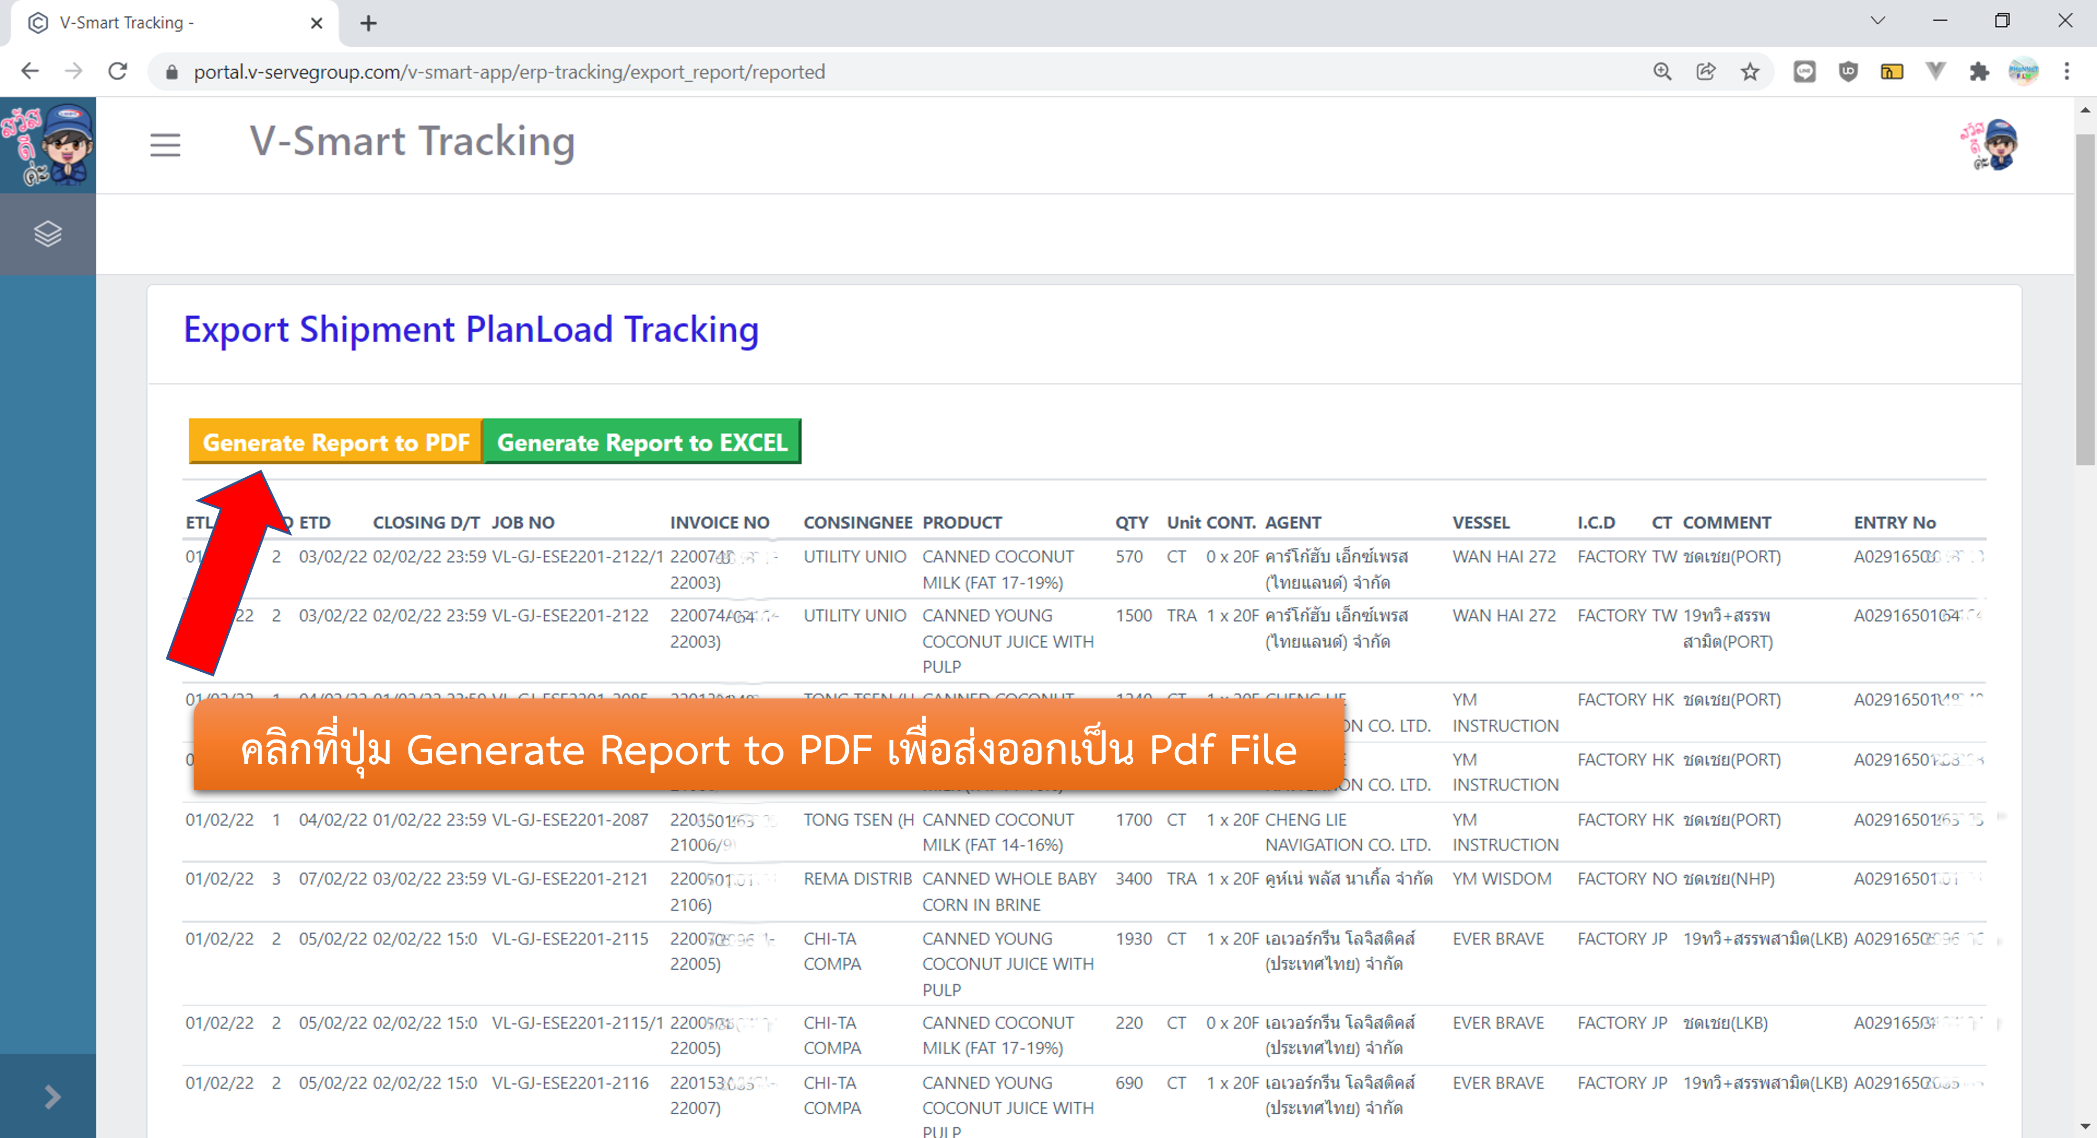Click the VESSEL column header
The image size is (2097, 1138).
point(1481,522)
